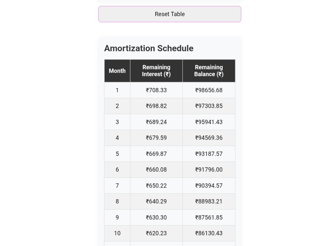The height and width of the screenshot is (246, 329).
Task: Click month 5 interest ₹669.87
Action: [x=156, y=154]
